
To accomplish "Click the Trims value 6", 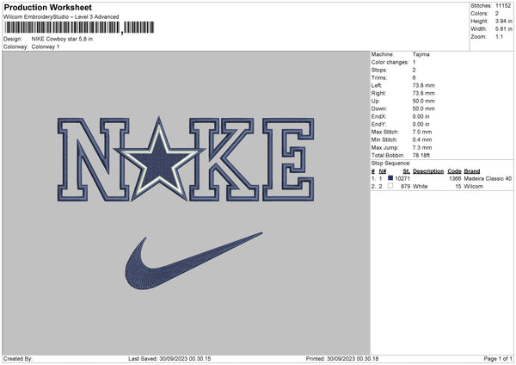I will point(414,77).
